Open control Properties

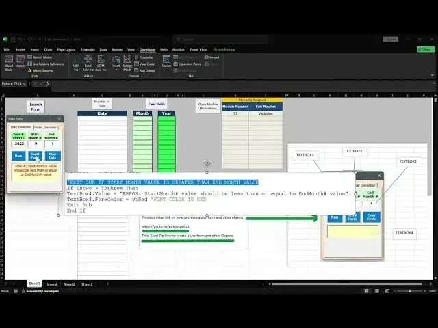pos(144,57)
